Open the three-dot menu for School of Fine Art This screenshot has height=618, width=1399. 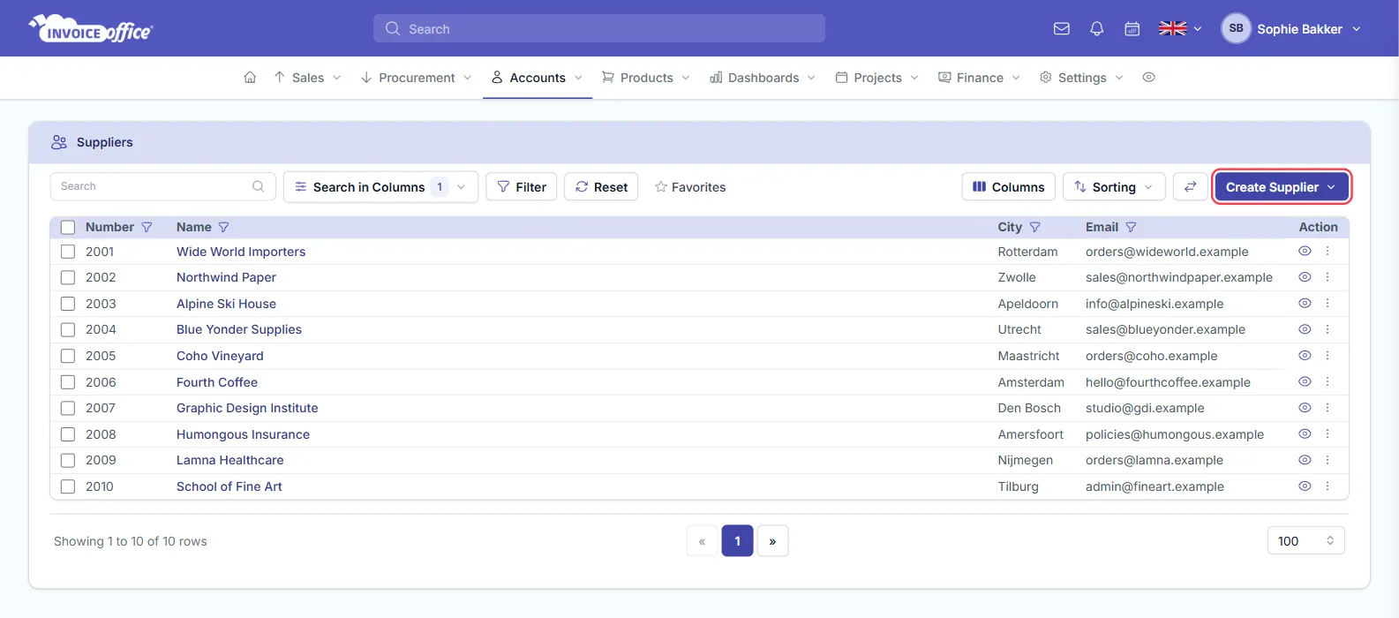(1328, 486)
